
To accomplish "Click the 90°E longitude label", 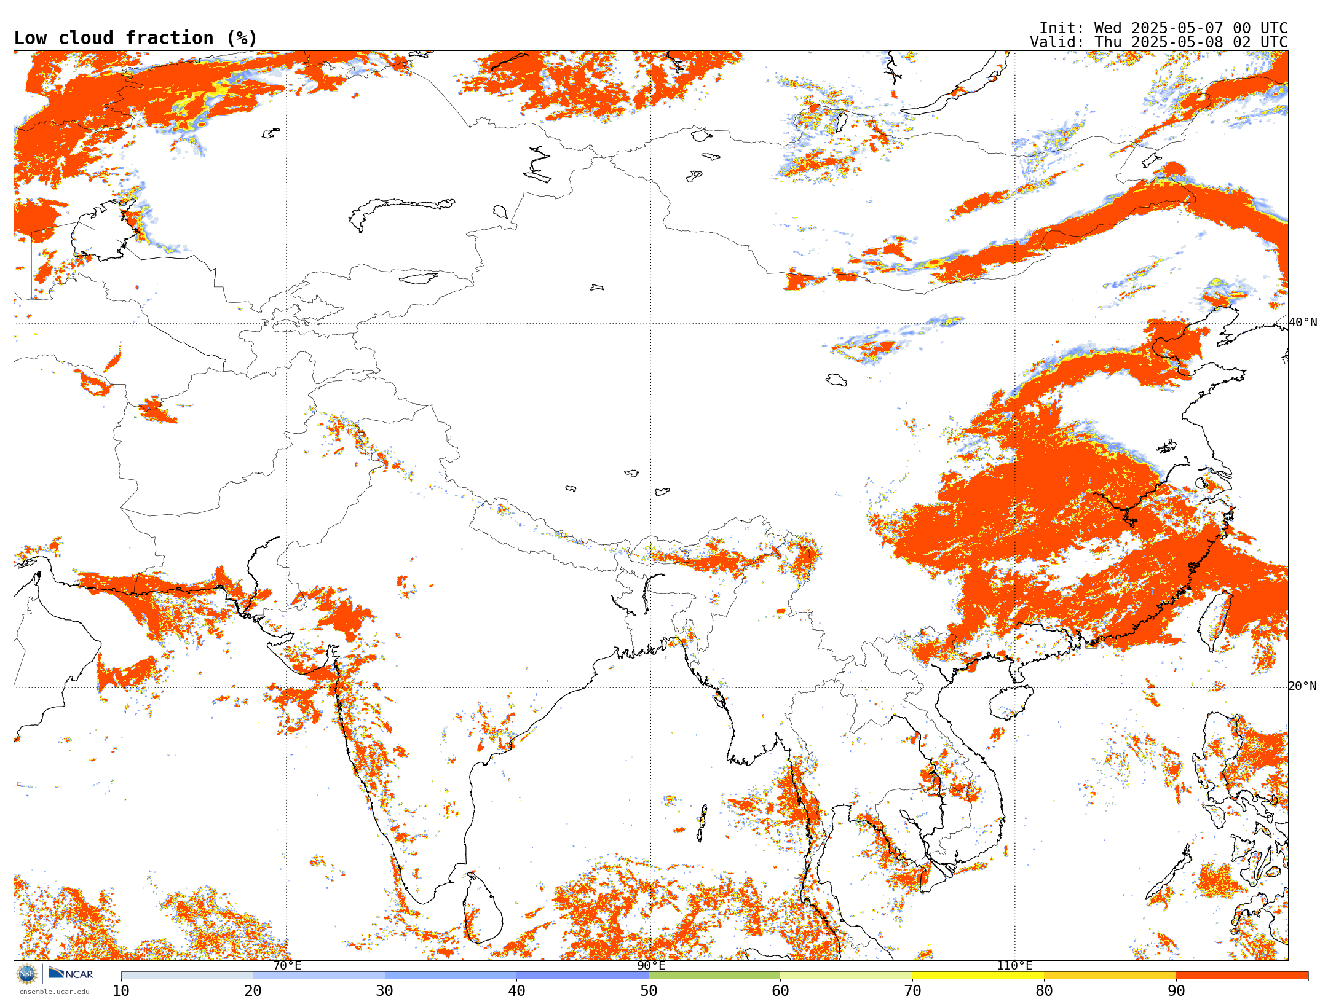I will point(651,965).
